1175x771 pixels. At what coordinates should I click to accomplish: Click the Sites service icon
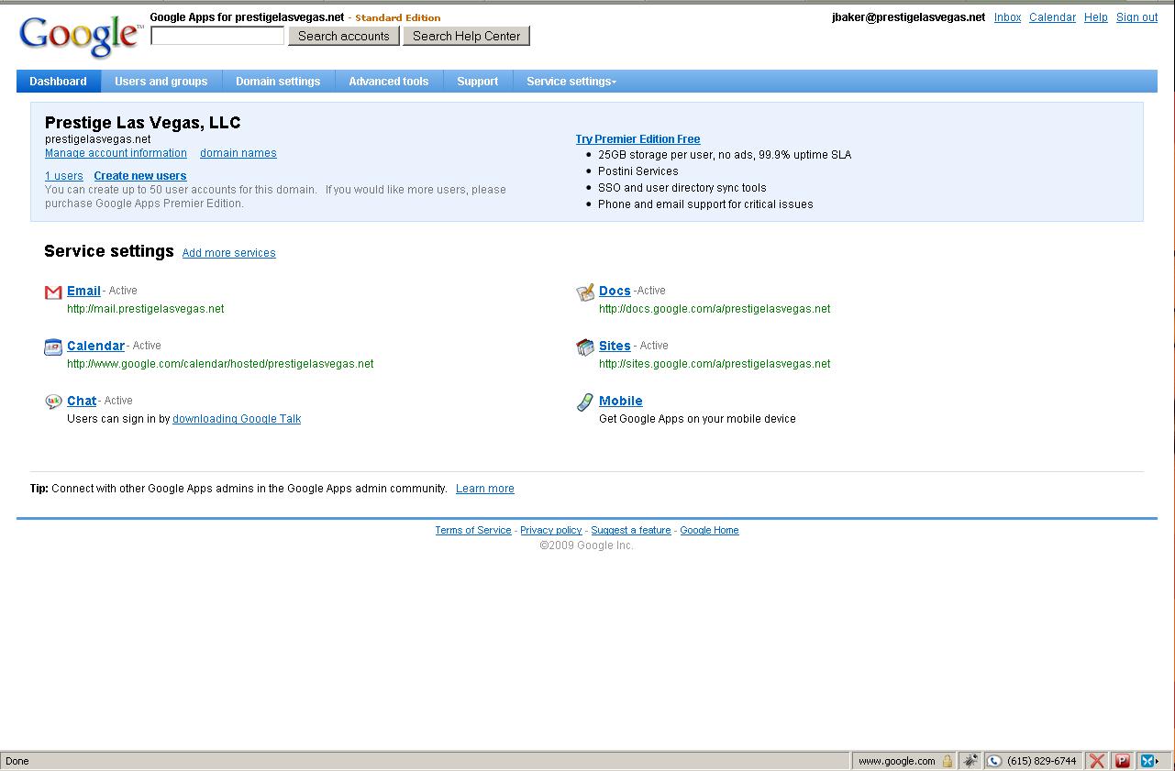tap(585, 347)
